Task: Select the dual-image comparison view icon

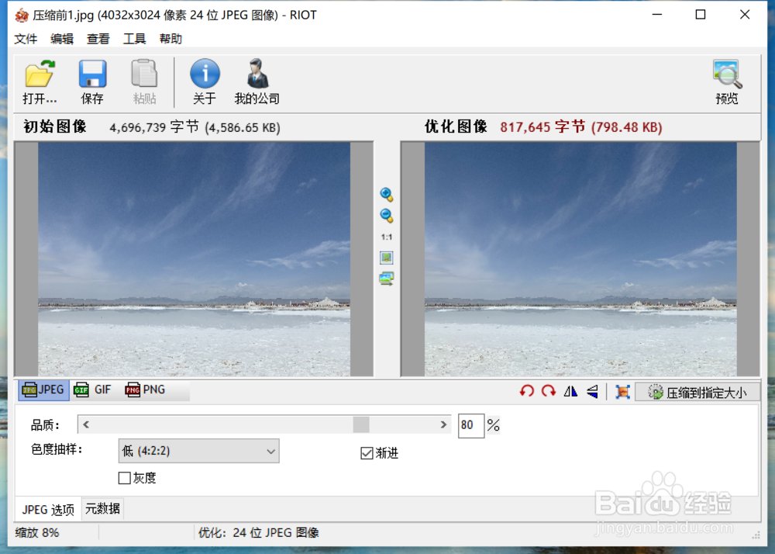Action: pos(387,278)
